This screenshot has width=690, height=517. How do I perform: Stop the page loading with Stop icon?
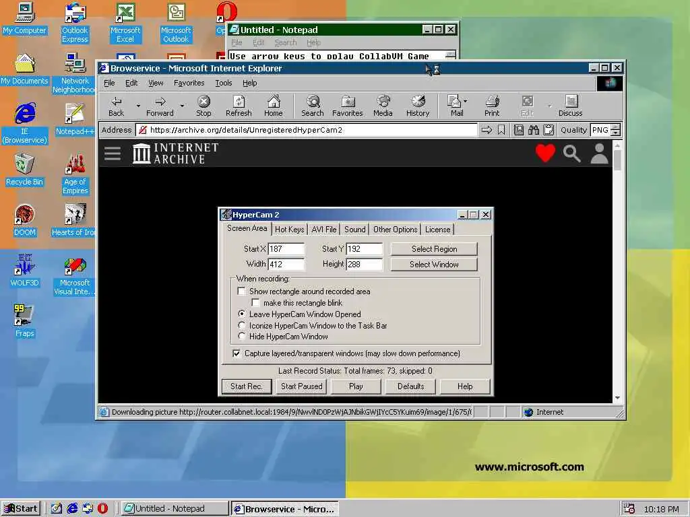pyautogui.click(x=203, y=106)
